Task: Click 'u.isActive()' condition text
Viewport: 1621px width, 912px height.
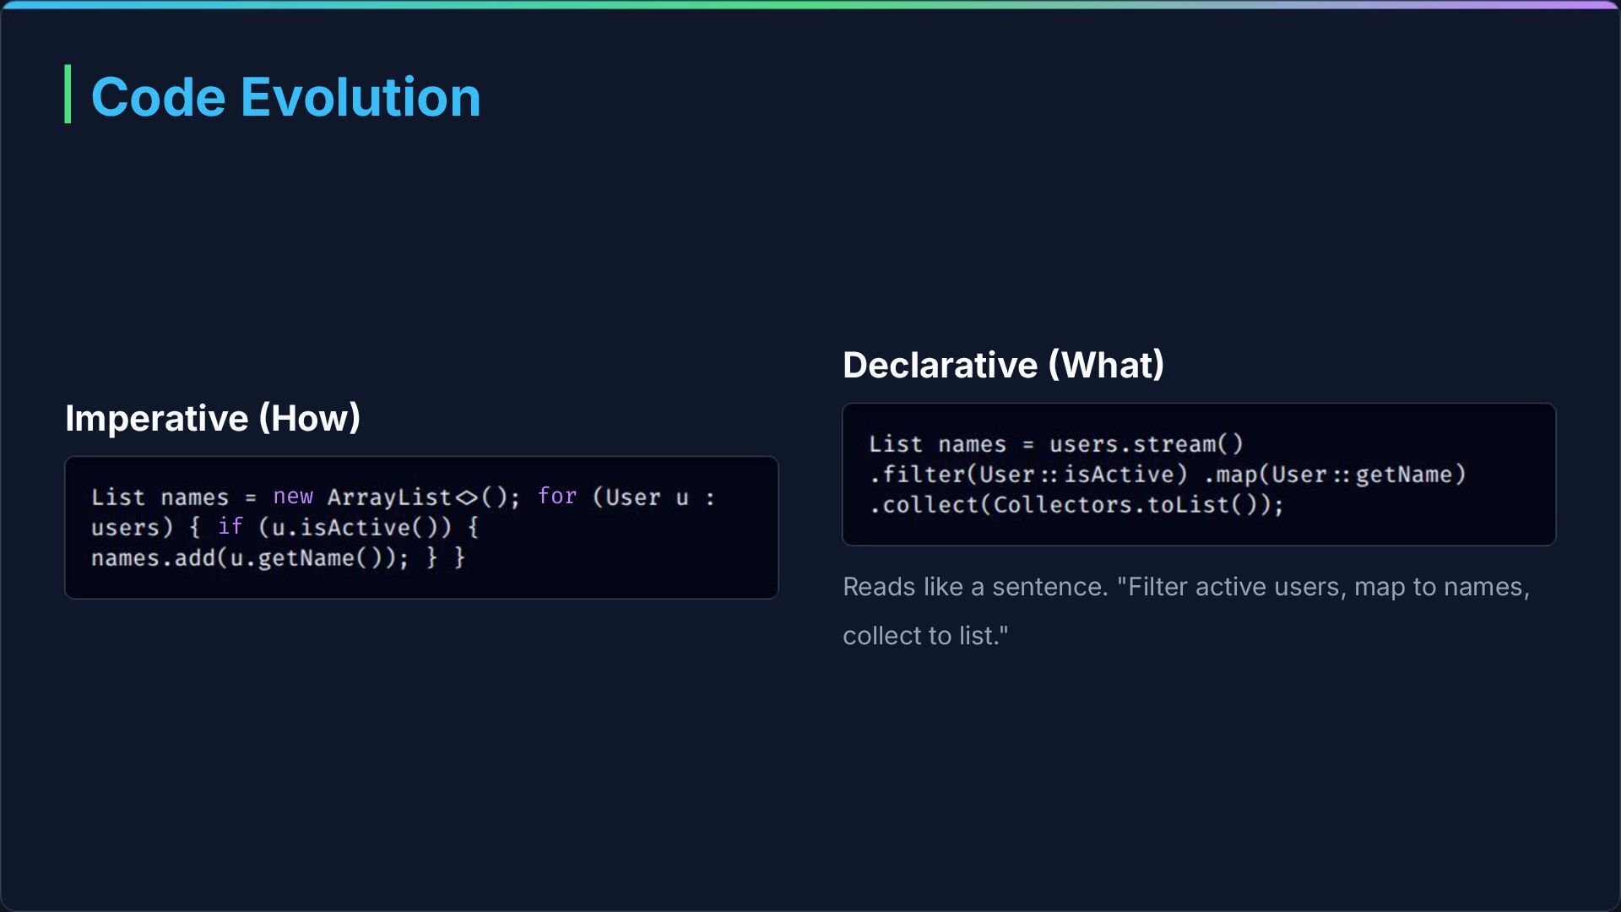Action: (354, 528)
